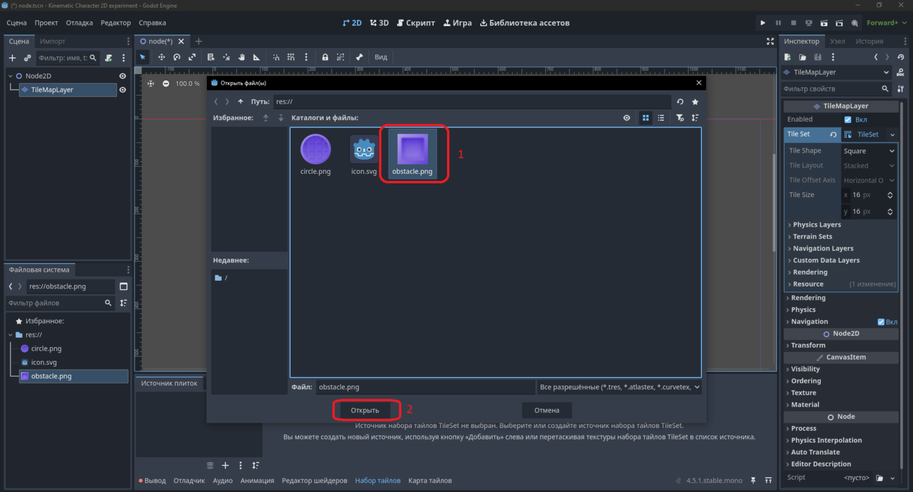This screenshot has width=913, height=492.
Task: Select the Move tool in toolbar
Action: click(161, 58)
